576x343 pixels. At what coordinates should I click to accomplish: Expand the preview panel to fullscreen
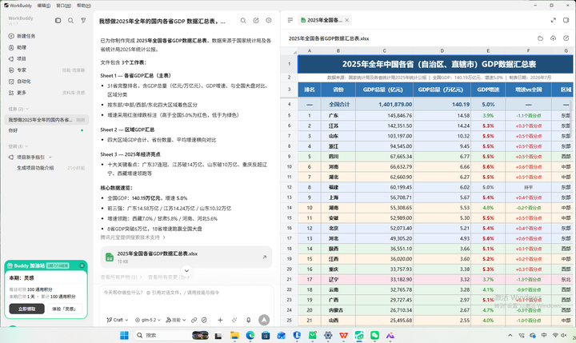[x=554, y=20]
